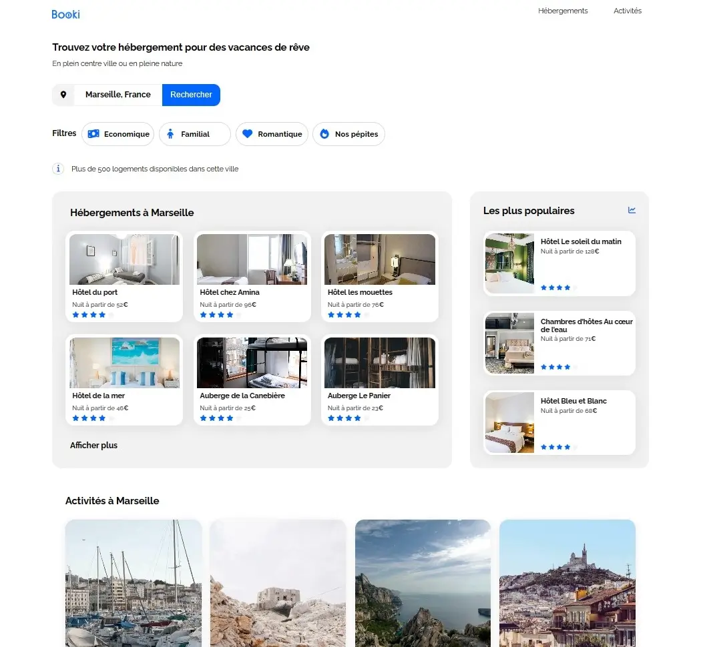Open the Auberge de la Canebière bunk bed photo
This screenshot has width=701, height=647.
(252, 363)
